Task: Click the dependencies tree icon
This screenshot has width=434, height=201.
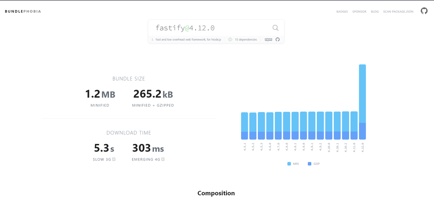Action: [230, 39]
